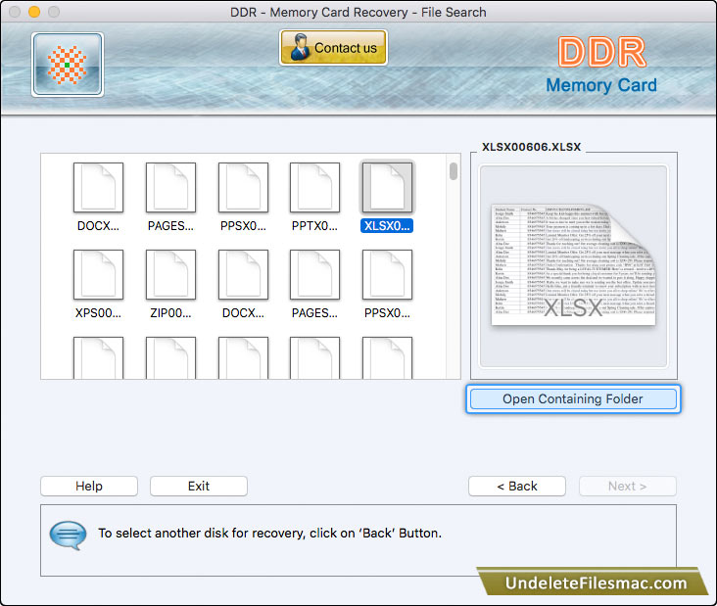This screenshot has width=717, height=606.
Task: Select the second-row PAGES file icon
Action: click(314, 275)
